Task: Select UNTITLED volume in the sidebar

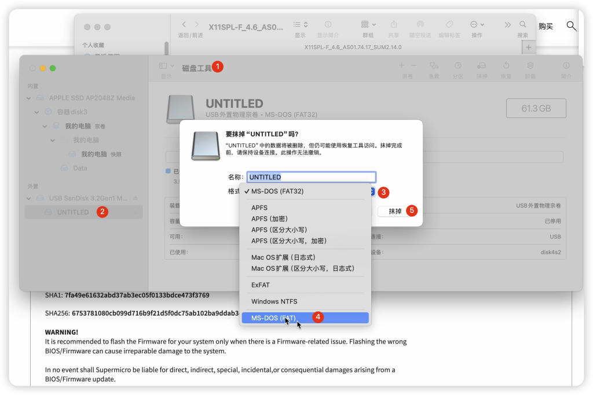Action: coord(73,212)
